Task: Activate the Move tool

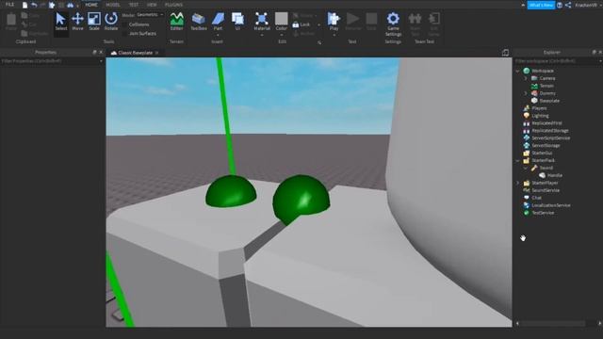Action: [77, 22]
